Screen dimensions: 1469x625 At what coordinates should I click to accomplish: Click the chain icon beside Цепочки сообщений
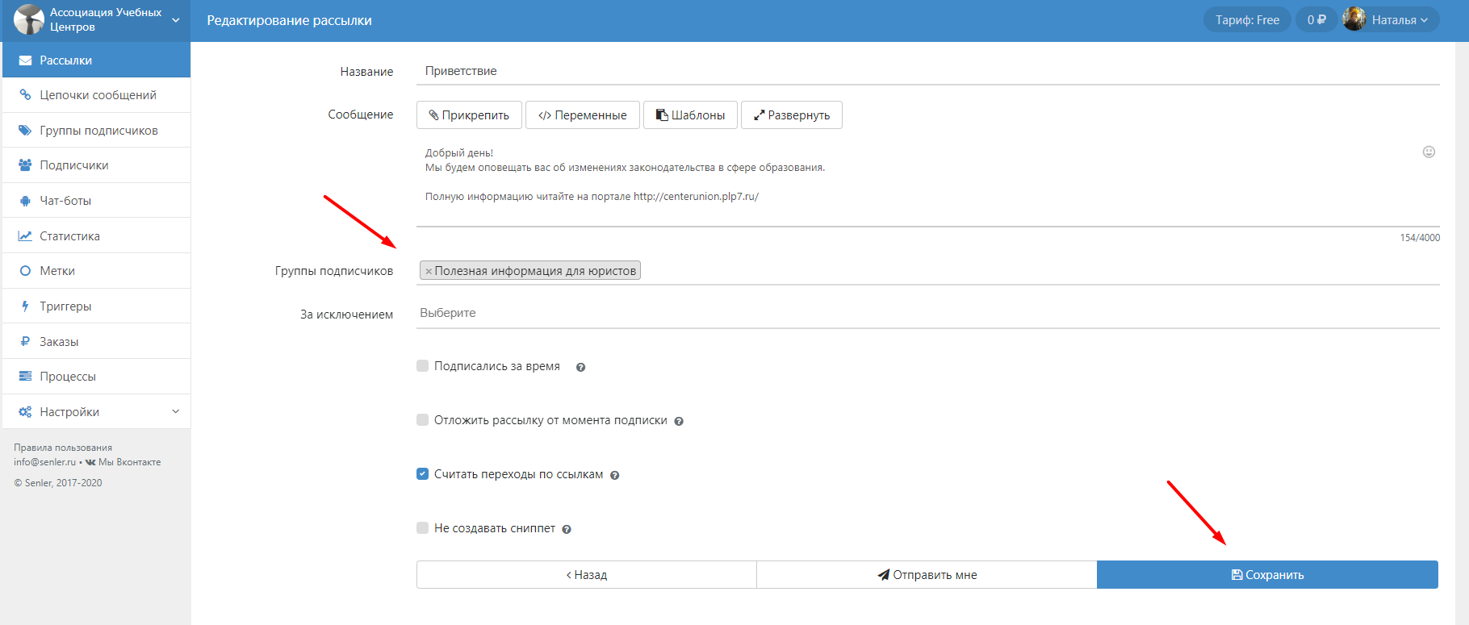(25, 95)
